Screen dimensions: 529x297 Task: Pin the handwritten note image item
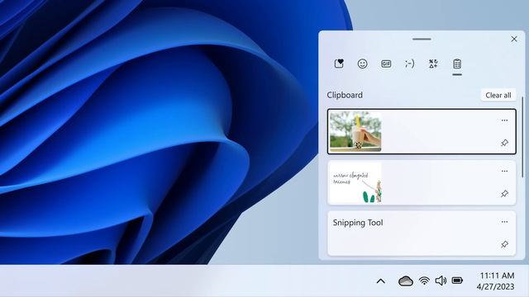[x=504, y=194]
